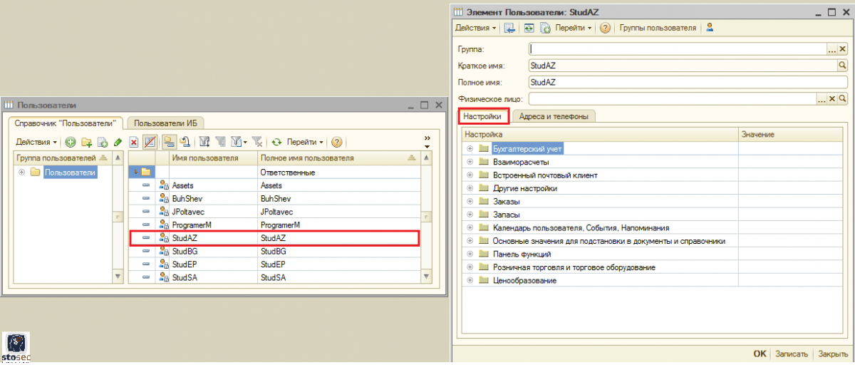Click the pencil edit icon in users toolbar
The width and height of the screenshot is (855, 365).
coord(118,142)
